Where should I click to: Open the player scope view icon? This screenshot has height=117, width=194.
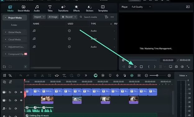188,7
